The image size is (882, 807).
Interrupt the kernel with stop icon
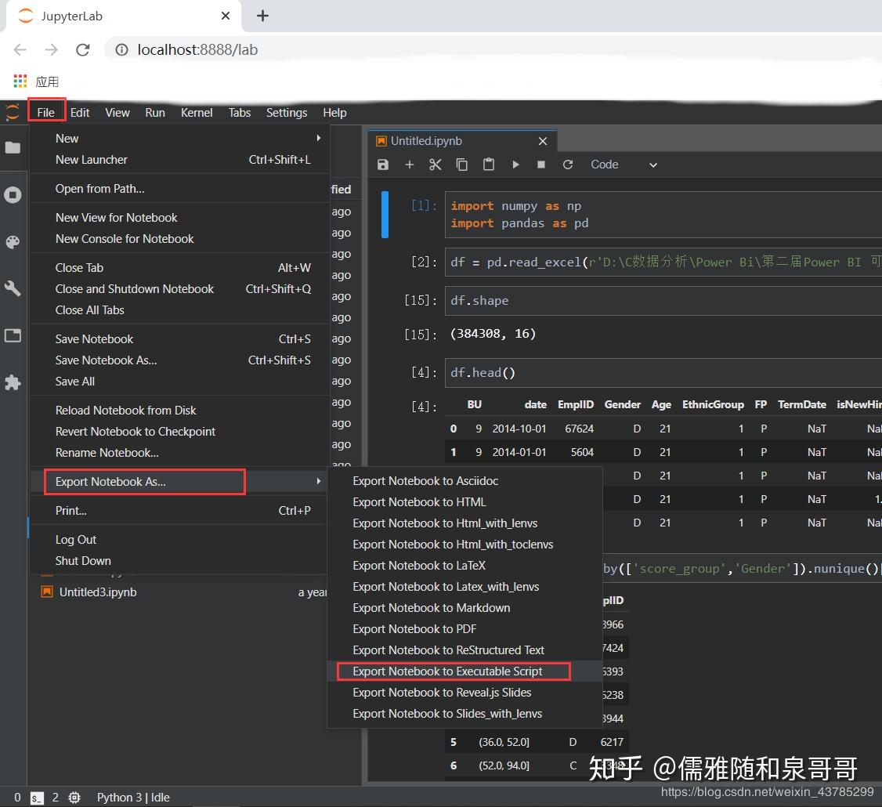click(541, 165)
